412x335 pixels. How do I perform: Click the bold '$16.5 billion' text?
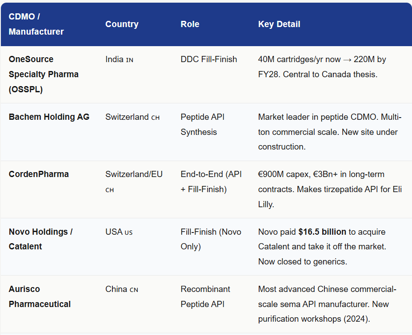point(322,232)
